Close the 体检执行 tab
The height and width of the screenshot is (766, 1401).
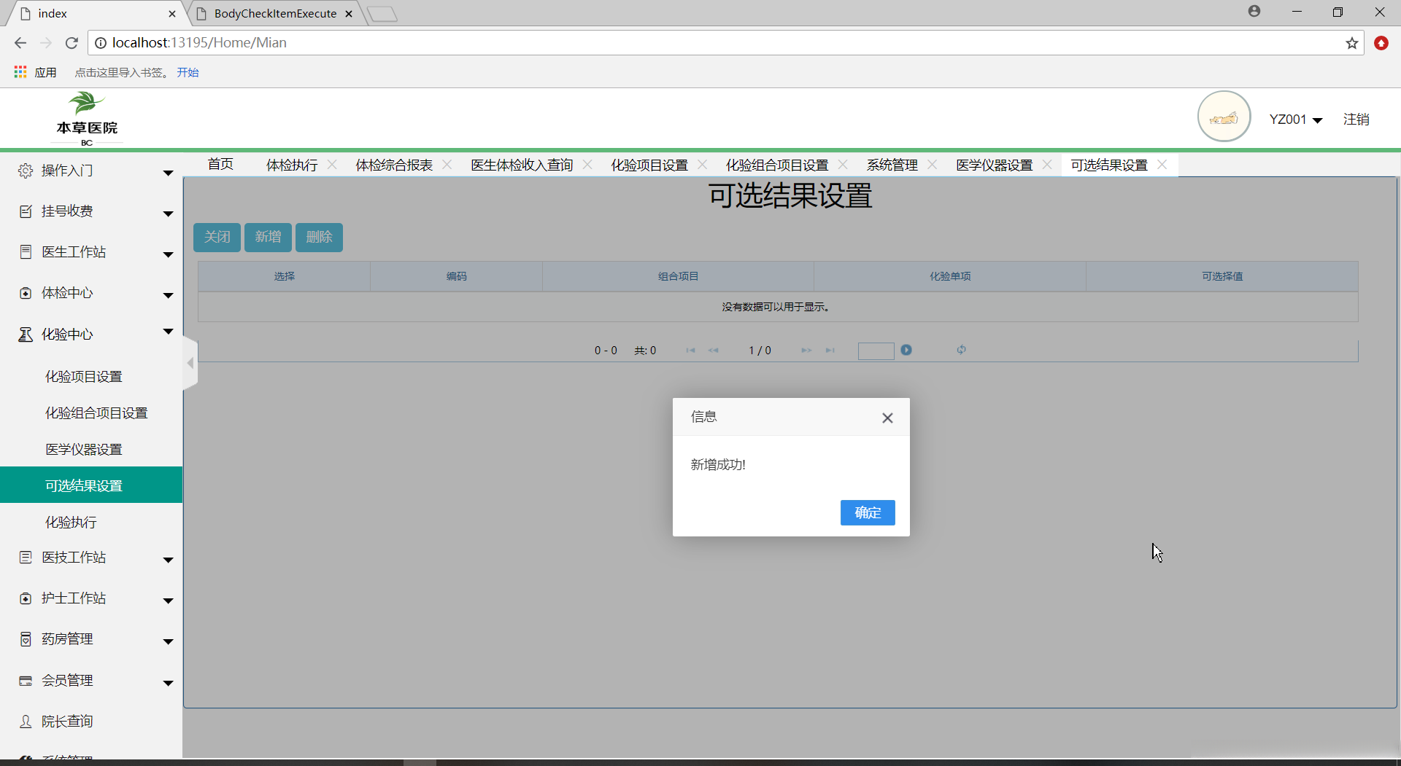point(332,165)
